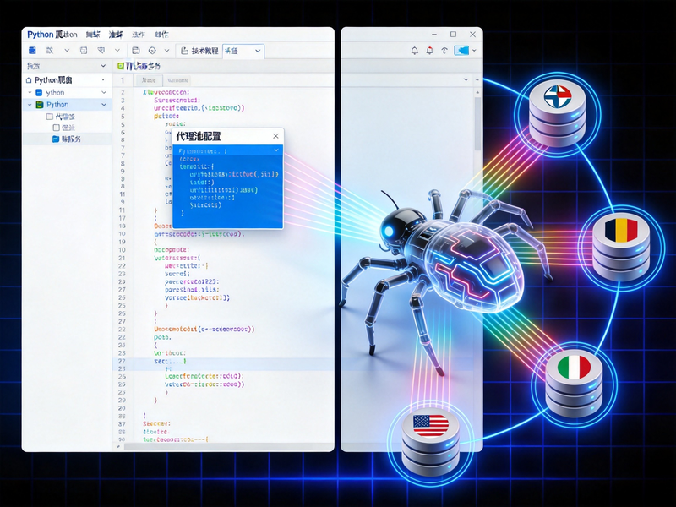
Task: Click Python title in the menu bar
Action: pos(40,35)
